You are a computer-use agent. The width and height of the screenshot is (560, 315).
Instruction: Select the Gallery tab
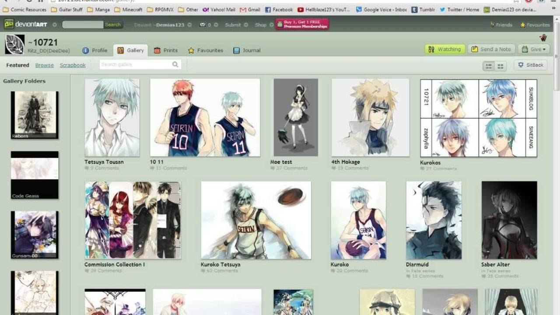coord(130,50)
